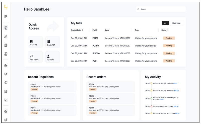
Task: Click the magnifier icon in the search box
Action: click(x=138, y=9)
